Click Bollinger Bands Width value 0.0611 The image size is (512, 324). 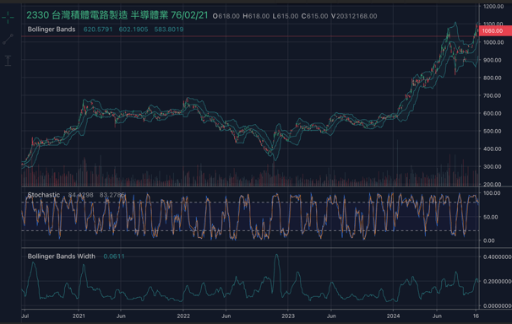pos(114,256)
